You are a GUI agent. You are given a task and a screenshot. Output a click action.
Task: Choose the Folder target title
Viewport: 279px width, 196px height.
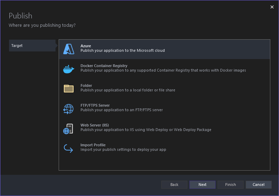[x=86, y=85]
